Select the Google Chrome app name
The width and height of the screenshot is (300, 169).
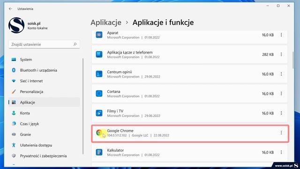[x=120, y=131]
